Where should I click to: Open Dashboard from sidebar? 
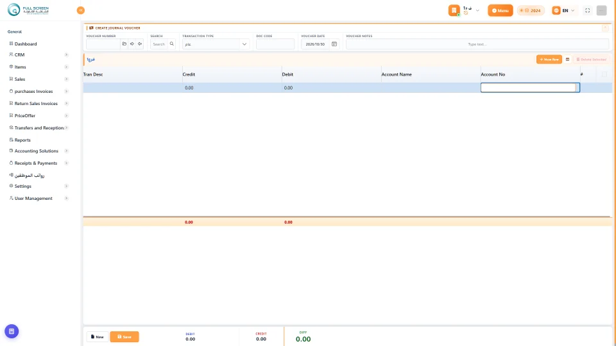[x=26, y=44]
